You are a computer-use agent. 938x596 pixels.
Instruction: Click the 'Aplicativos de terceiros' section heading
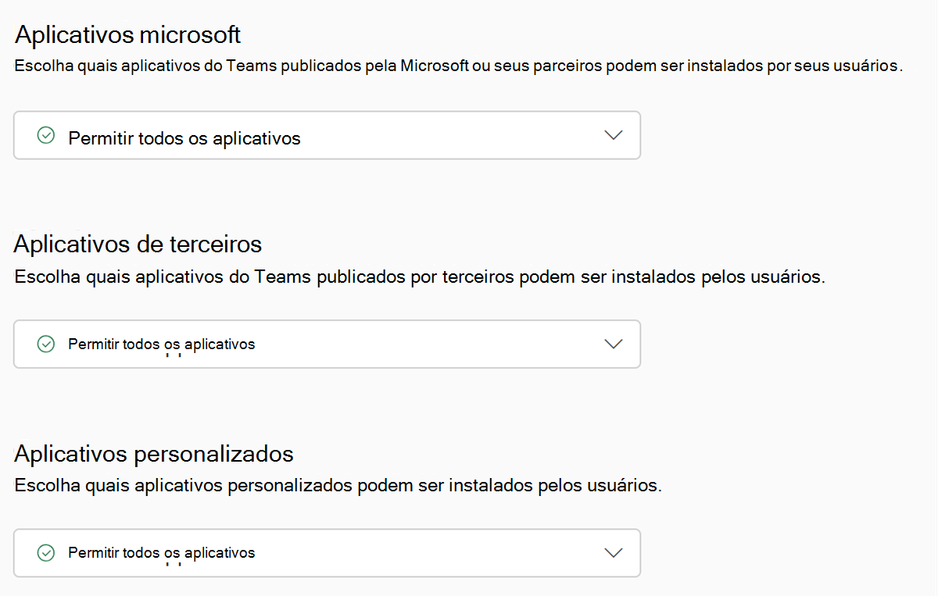pos(138,244)
